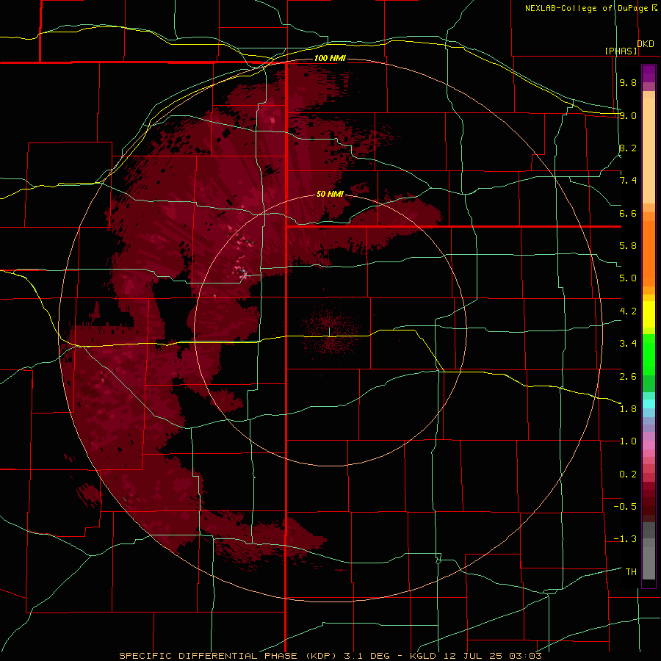Click the [PHAS] units label

pos(621,51)
